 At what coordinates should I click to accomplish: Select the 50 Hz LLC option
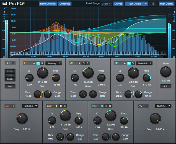coord(10,75)
